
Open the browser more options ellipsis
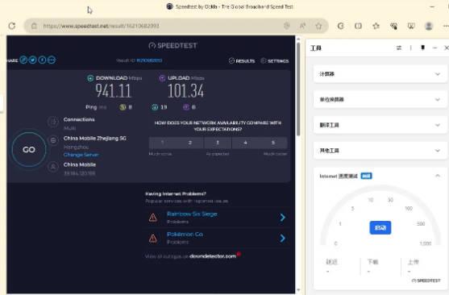[446, 26]
